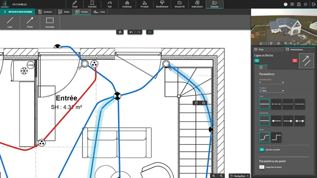This screenshot has width=317, height=178.
Task: Open the Extérieur menu
Action: pyautogui.click(x=127, y=4)
